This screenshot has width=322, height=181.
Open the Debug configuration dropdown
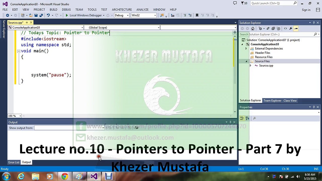coord(128,15)
